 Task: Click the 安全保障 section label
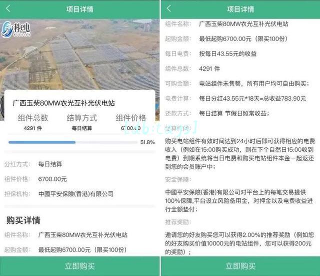(178, 179)
